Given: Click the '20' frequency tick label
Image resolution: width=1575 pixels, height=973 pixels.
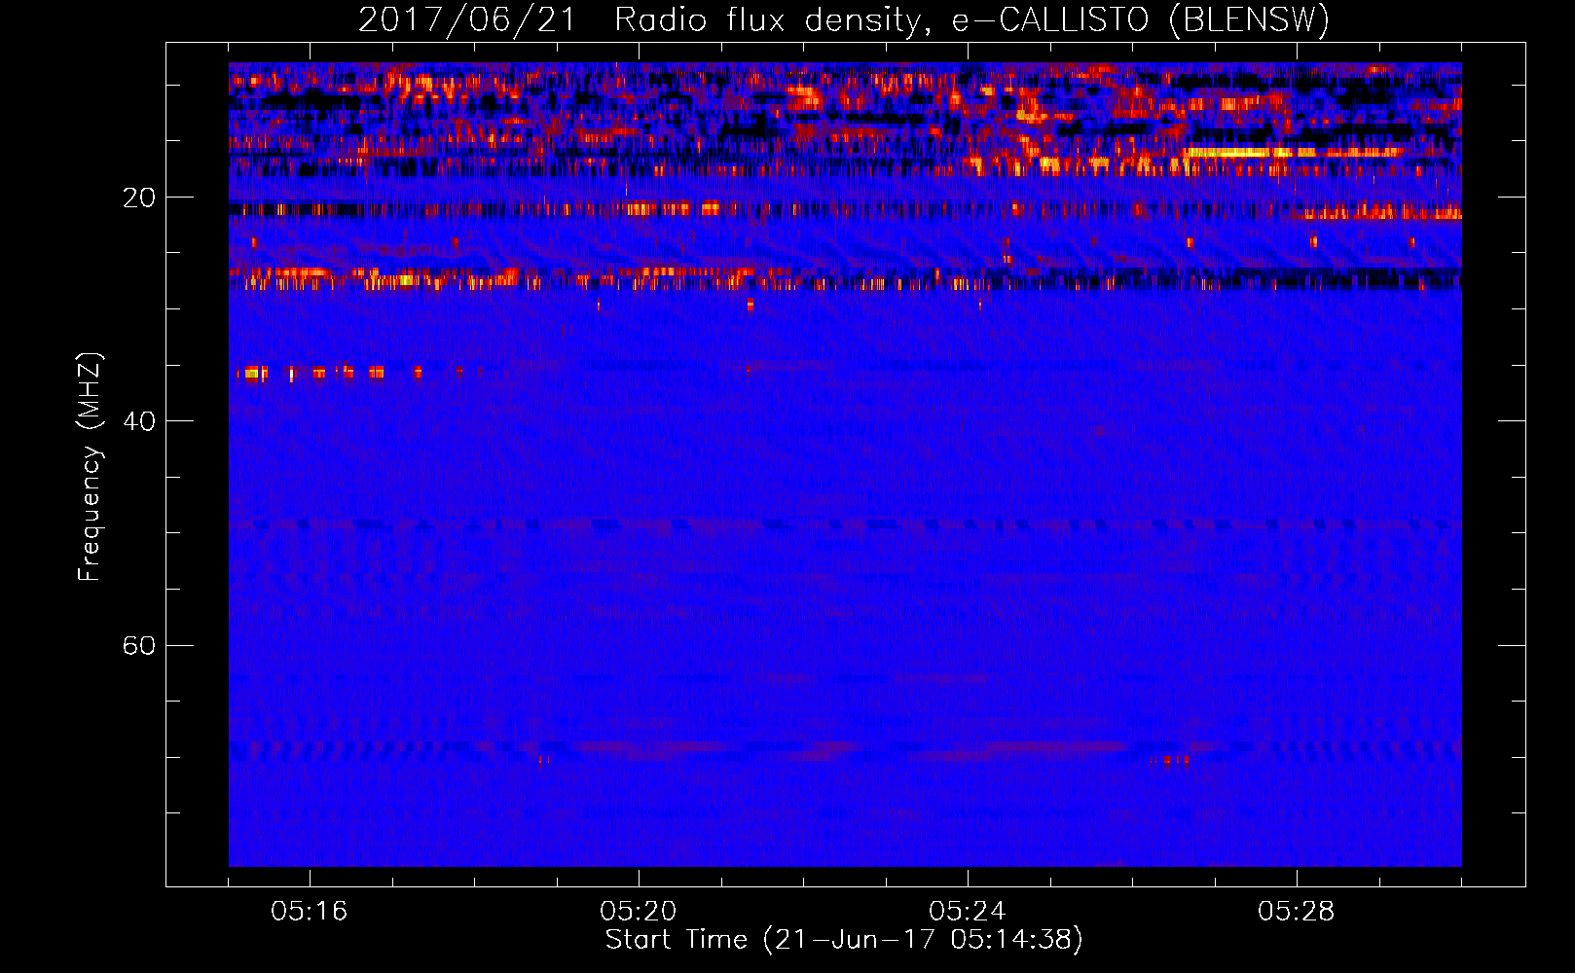Looking at the screenshot, I should point(138,198).
